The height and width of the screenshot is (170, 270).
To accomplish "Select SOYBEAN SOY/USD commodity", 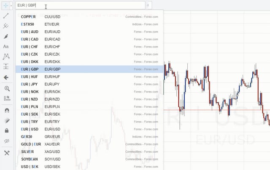I will [89, 159].
